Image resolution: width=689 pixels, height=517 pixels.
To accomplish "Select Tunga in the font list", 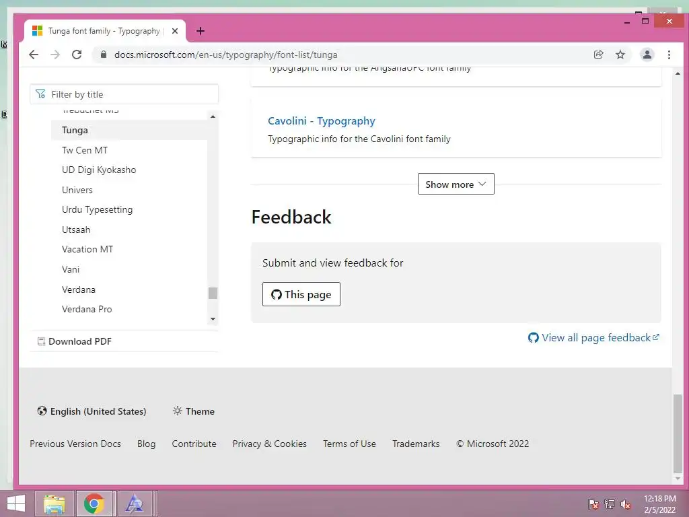I will point(129,130).
